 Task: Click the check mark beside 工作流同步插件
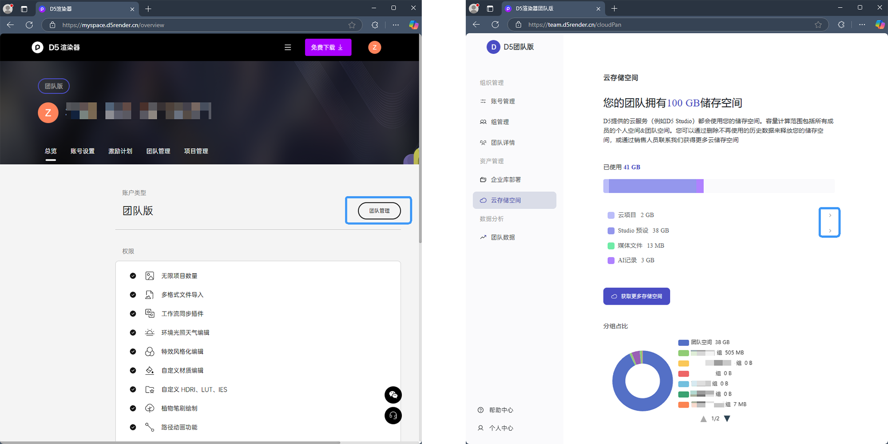point(133,313)
